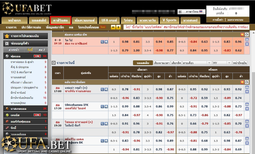Expand the วอลเลย์บอล sport category
The image size is (255, 154).
coord(26,134)
